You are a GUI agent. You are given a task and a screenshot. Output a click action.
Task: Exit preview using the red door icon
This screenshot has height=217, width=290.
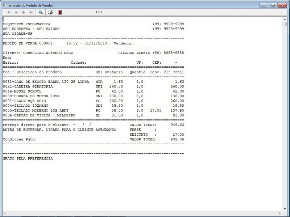point(60,12)
